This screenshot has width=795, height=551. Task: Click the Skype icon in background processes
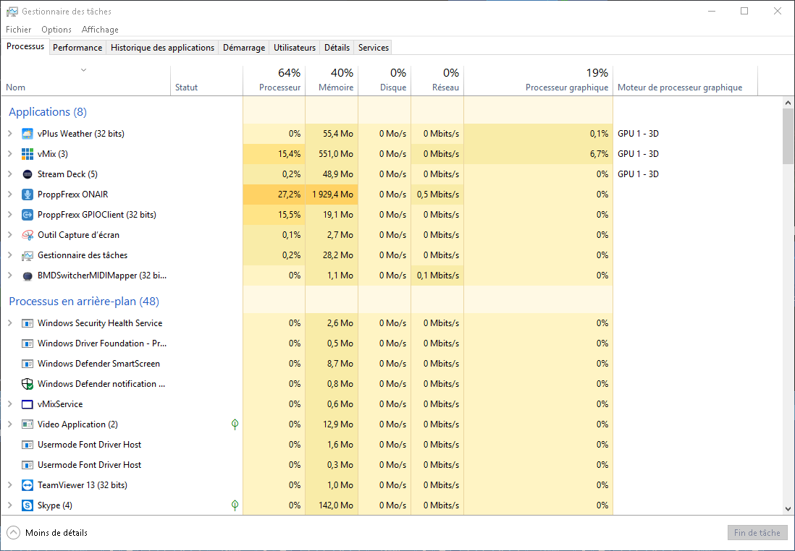pos(28,505)
